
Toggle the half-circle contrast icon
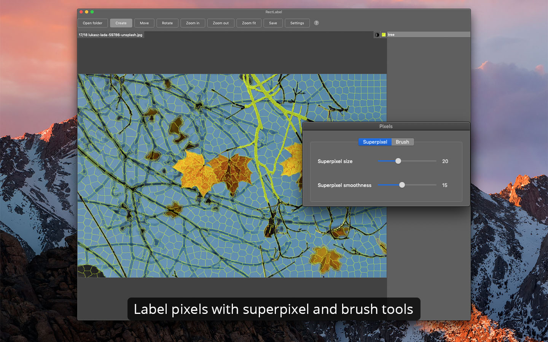coord(377,35)
